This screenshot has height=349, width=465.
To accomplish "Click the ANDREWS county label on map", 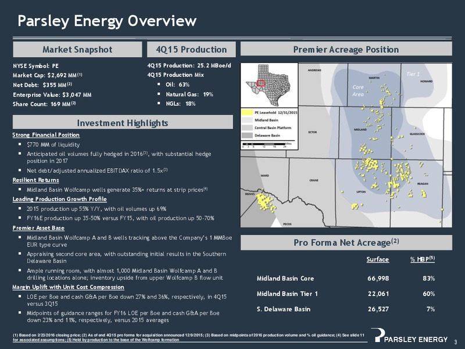I will point(314,70).
